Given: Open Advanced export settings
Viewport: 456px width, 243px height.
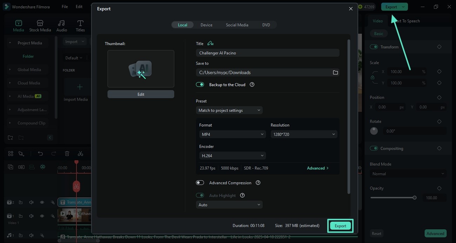Looking at the screenshot, I should click(318, 168).
